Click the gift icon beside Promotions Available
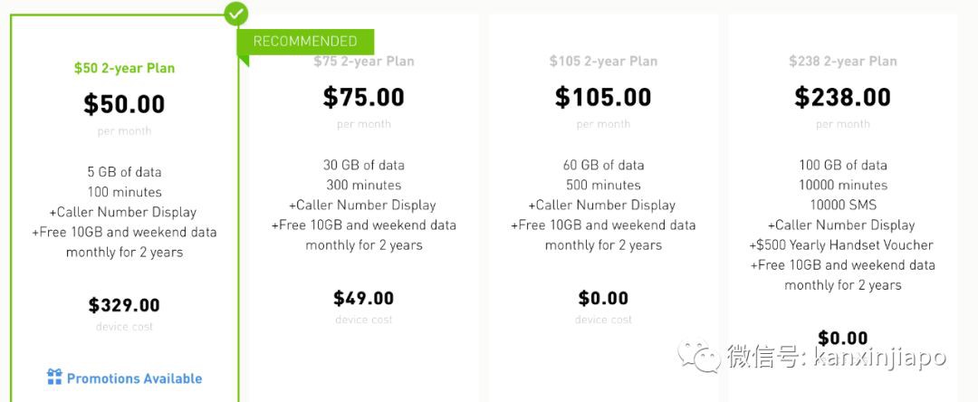 tap(54, 378)
